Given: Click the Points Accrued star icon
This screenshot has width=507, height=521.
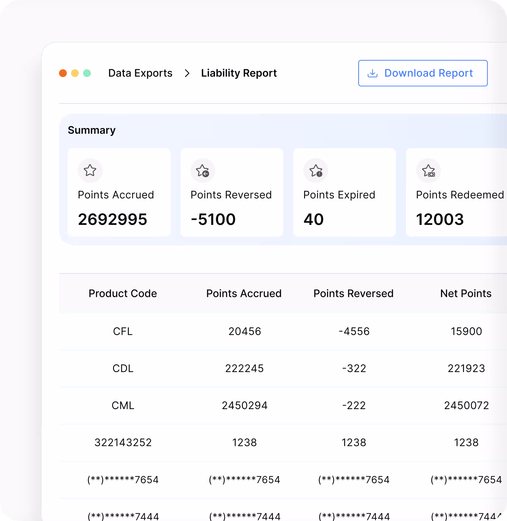Looking at the screenshot, I should (x=90, y=170).
